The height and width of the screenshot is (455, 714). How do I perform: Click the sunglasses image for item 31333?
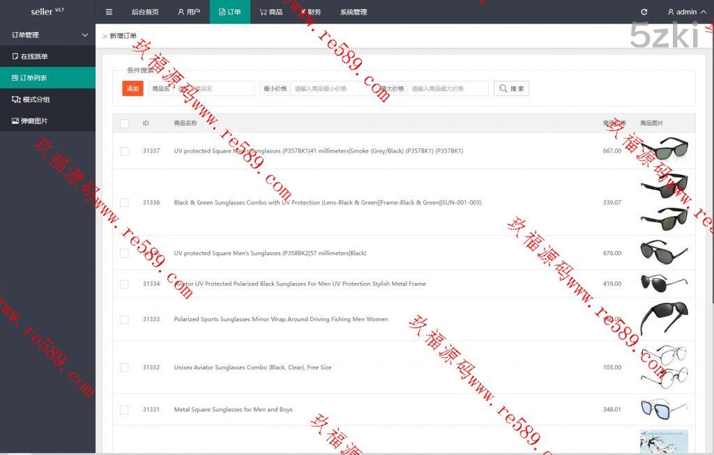click(x=663, y=319)
